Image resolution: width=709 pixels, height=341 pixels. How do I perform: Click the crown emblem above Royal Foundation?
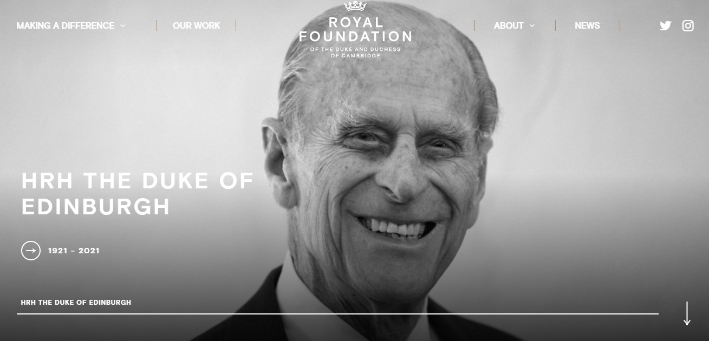point(355,6)
